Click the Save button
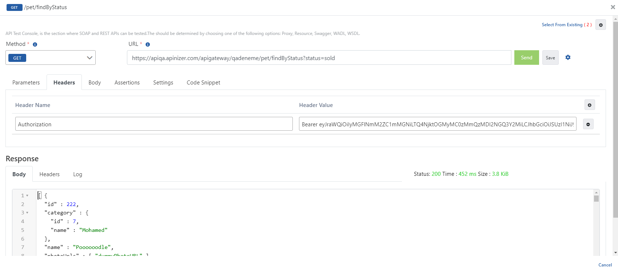618x269 pixels. [x=550, y=58]
